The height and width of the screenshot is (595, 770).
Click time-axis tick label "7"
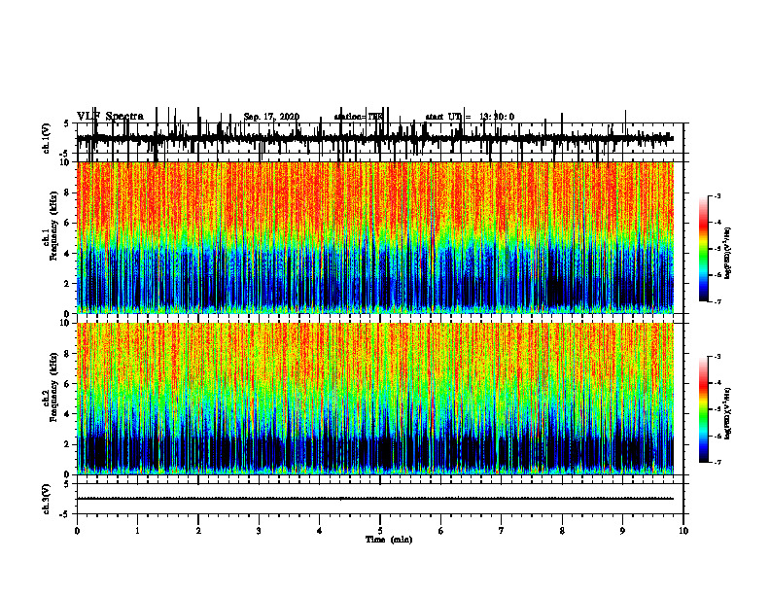(502, 531)
